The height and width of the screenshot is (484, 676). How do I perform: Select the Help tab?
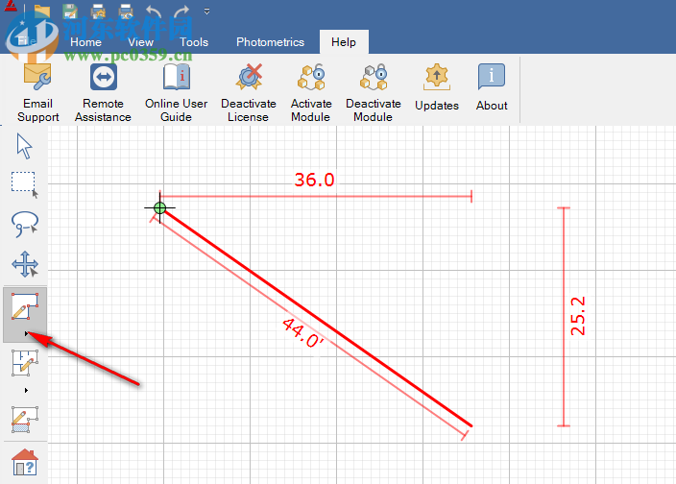coord(344,42)
